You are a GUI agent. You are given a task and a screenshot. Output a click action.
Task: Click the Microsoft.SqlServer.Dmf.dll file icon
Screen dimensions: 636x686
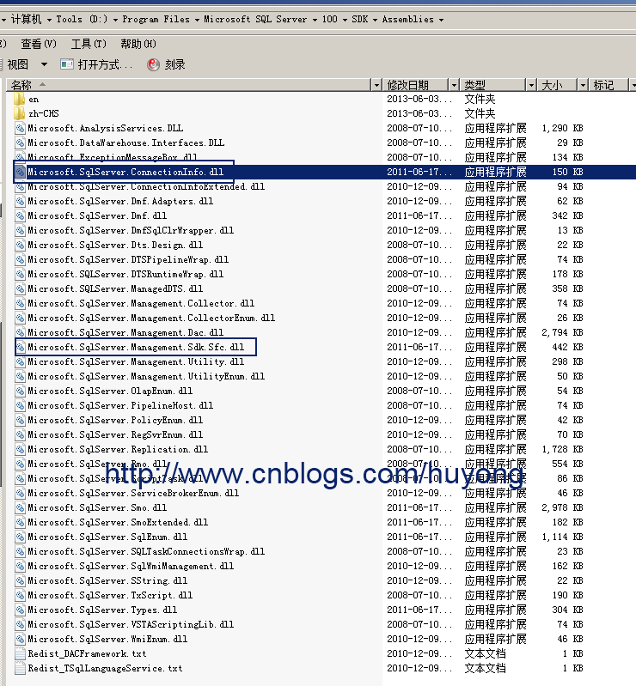20,216
